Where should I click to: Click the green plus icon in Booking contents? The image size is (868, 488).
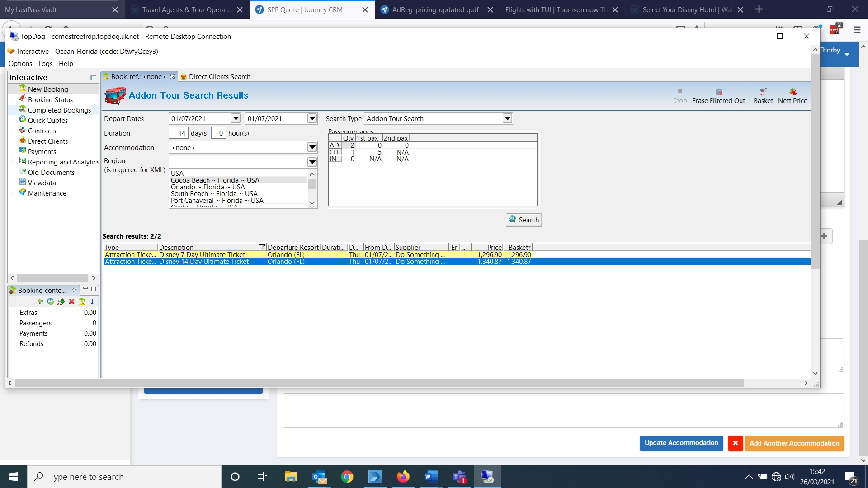pos(40,301)
